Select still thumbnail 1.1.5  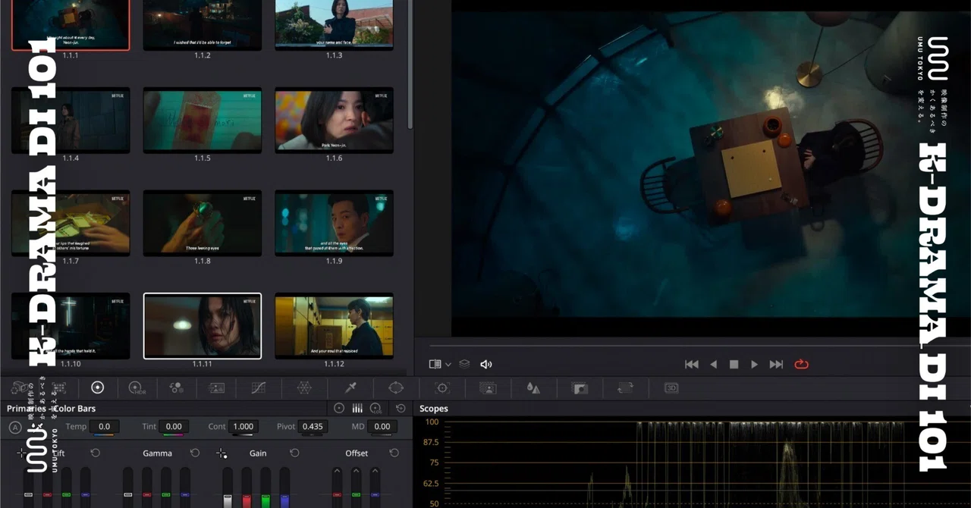[x=203, y=120]
